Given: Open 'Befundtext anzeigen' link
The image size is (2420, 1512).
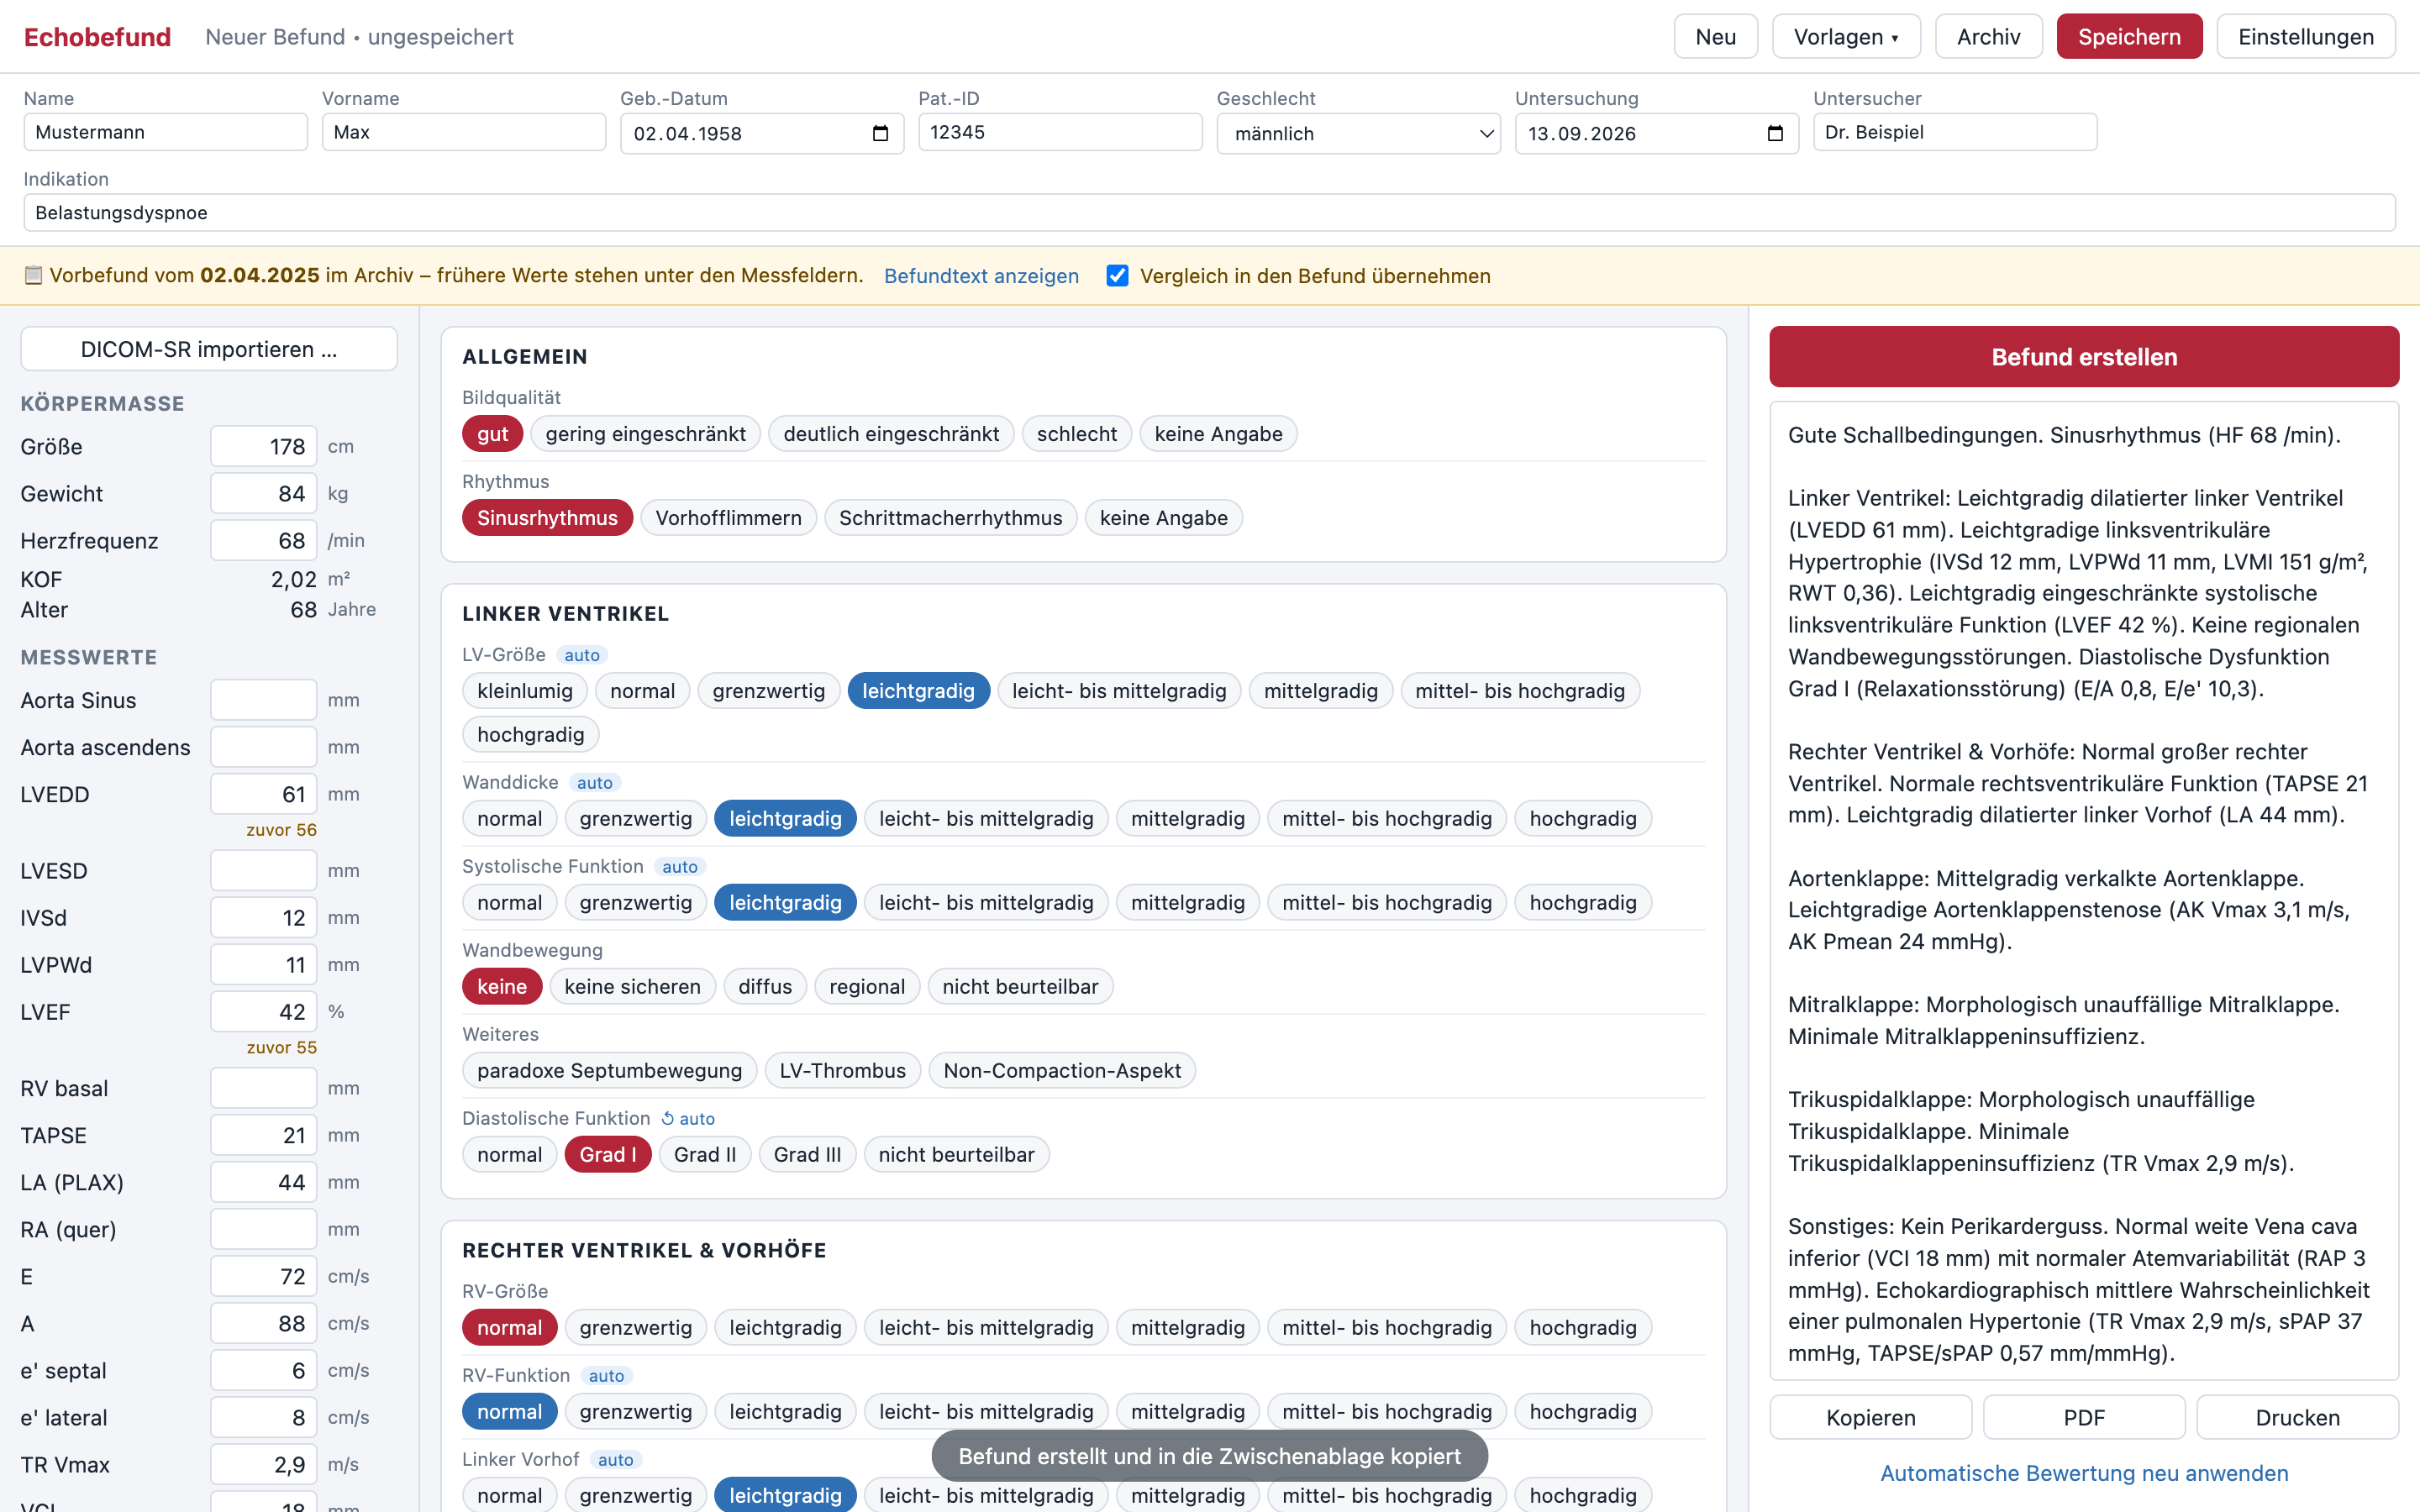Looking at the screenshot, I should pyautogui.click(x=981, y=276).
